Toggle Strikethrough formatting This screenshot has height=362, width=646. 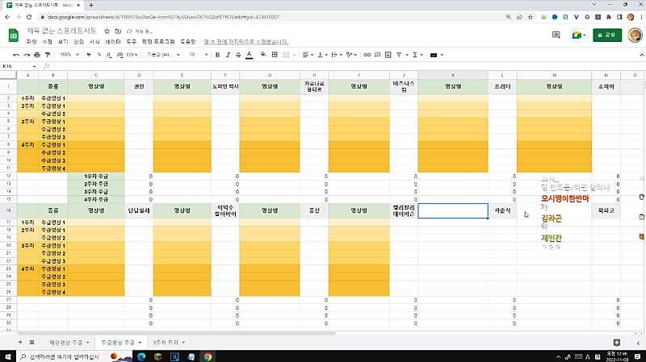tap(238, 55)
